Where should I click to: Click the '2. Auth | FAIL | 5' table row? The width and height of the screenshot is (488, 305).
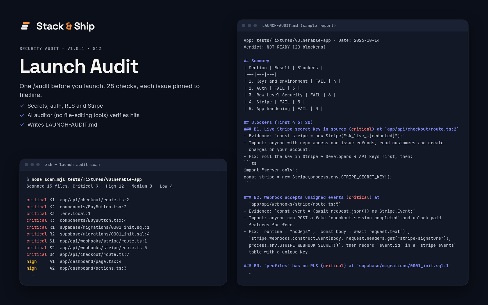coord(272,88)
